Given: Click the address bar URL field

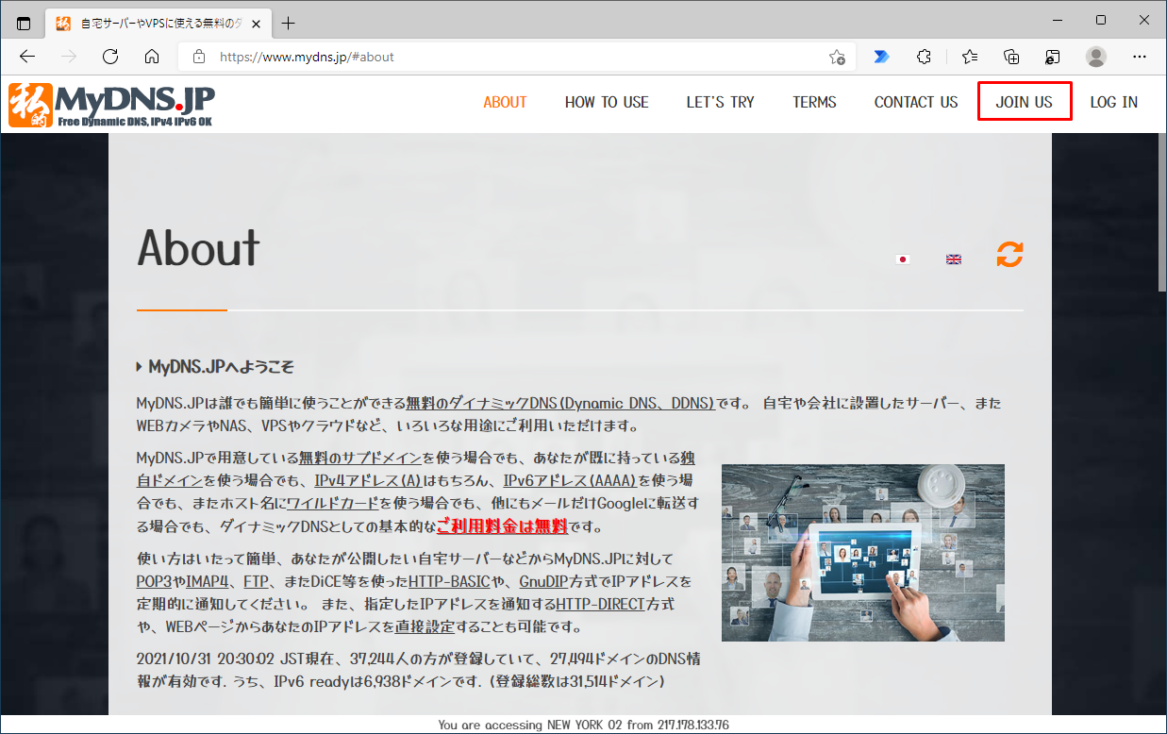Looking at the screenshot, I should pos(509,57).
